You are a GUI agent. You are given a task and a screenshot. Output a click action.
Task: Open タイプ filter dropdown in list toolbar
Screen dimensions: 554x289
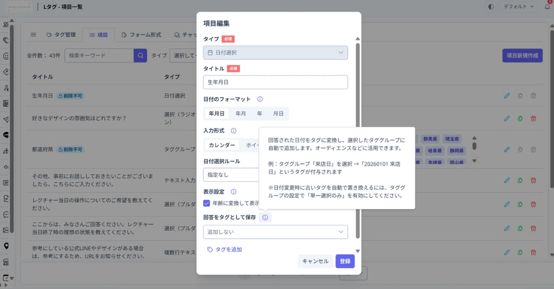(184, 55)
